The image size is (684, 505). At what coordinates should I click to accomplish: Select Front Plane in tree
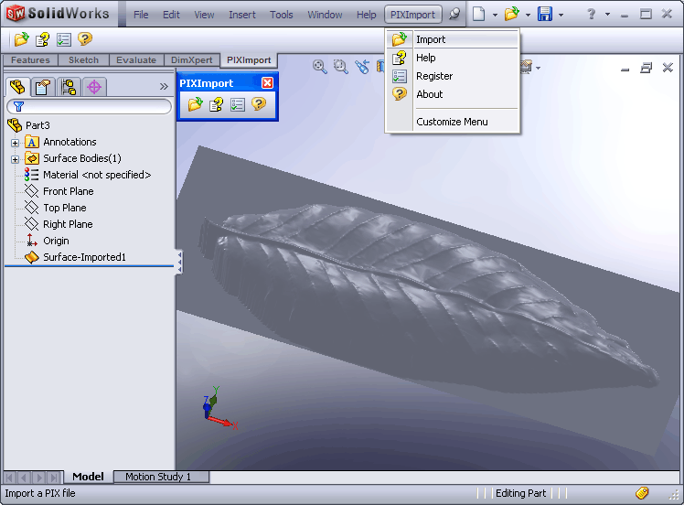[68, 191]
